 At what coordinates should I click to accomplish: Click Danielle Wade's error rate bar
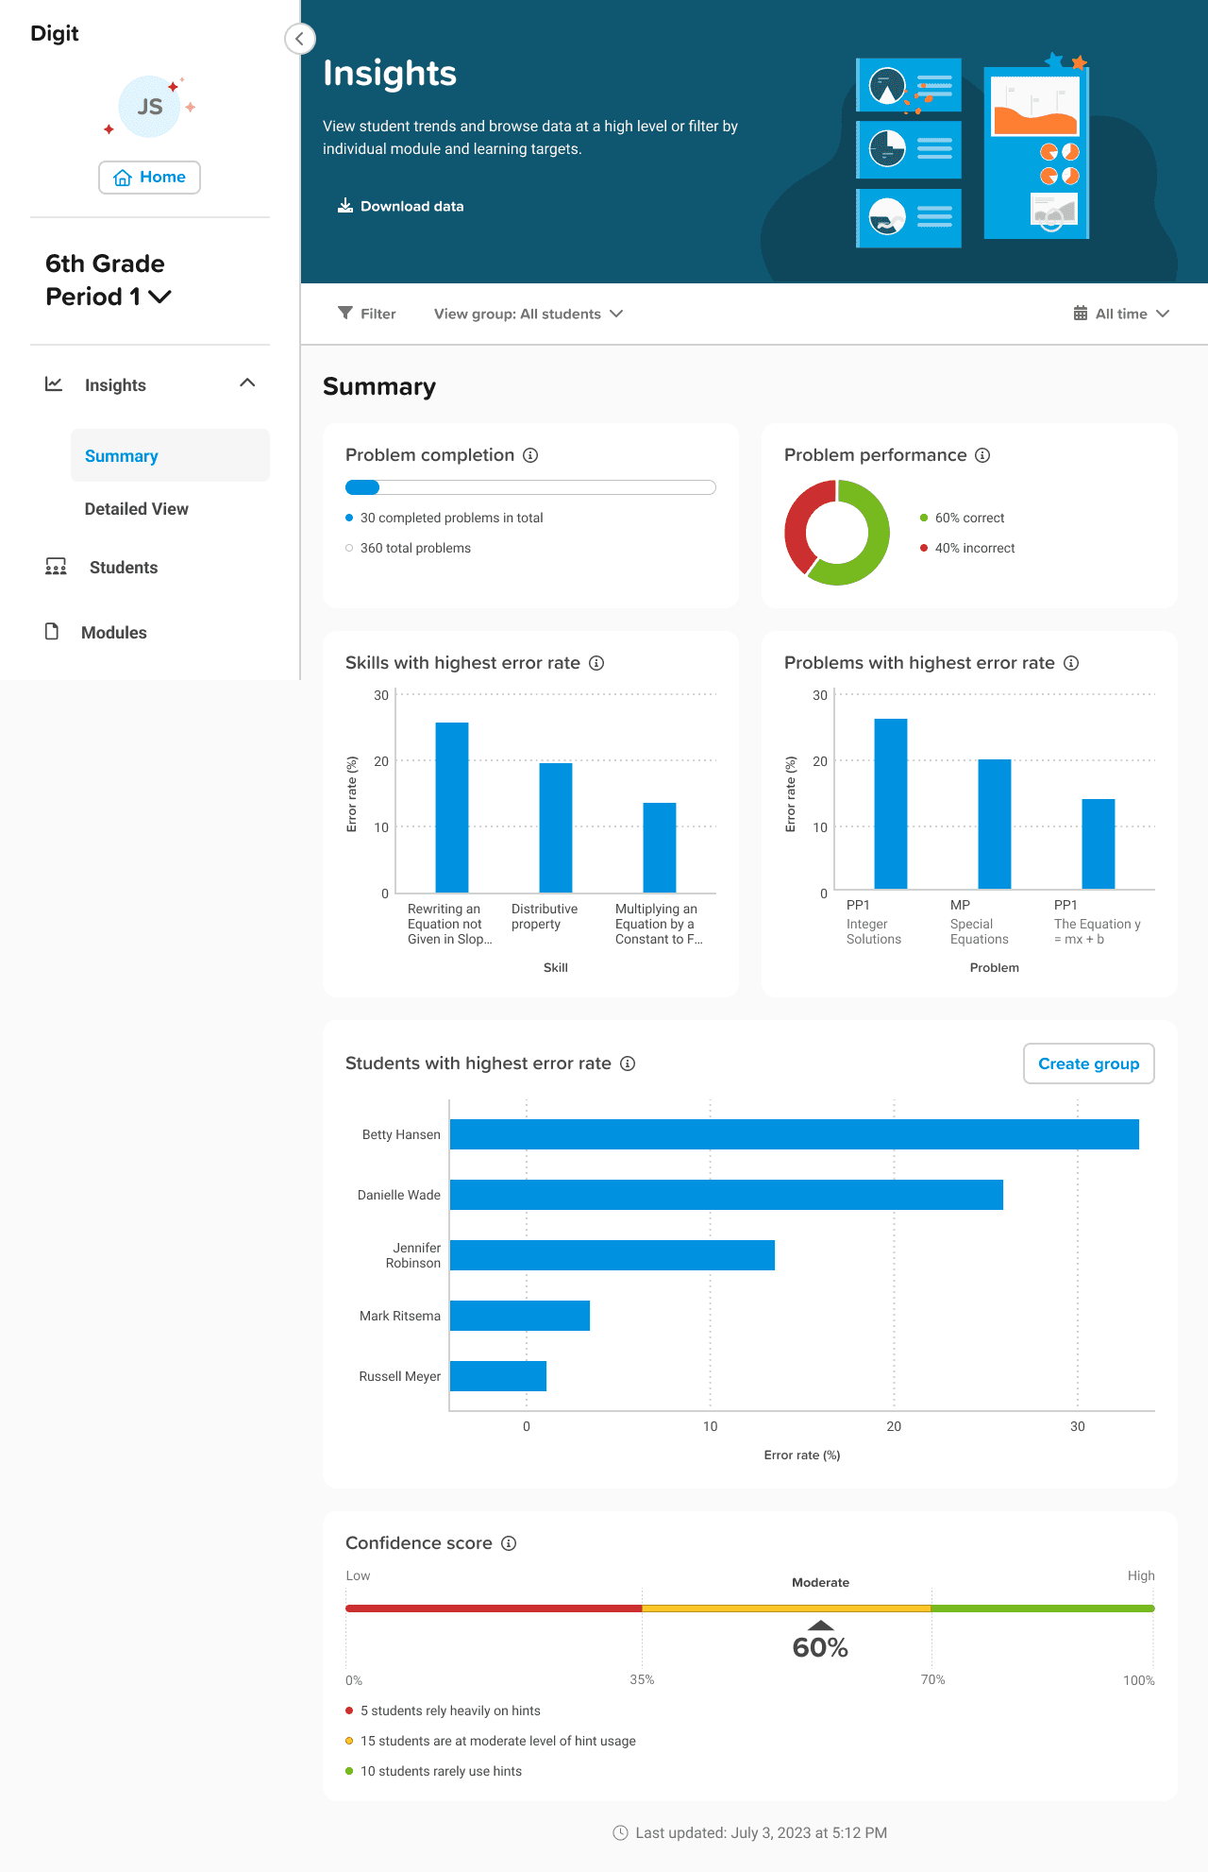(x=727, y=1195)
